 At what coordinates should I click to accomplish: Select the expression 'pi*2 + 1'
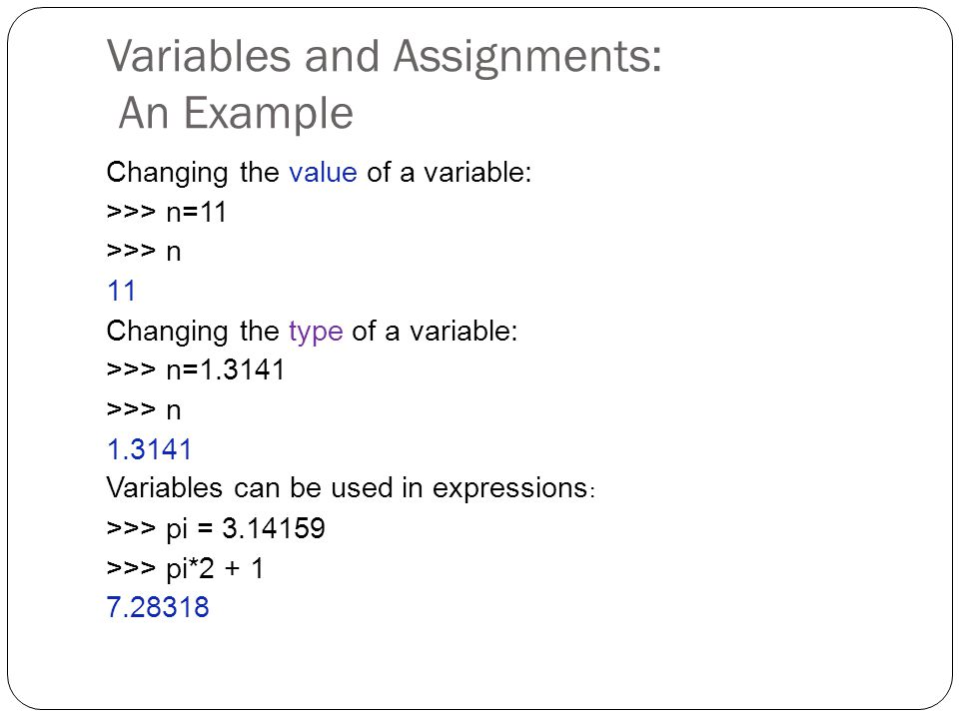click(x=215, y=568)
